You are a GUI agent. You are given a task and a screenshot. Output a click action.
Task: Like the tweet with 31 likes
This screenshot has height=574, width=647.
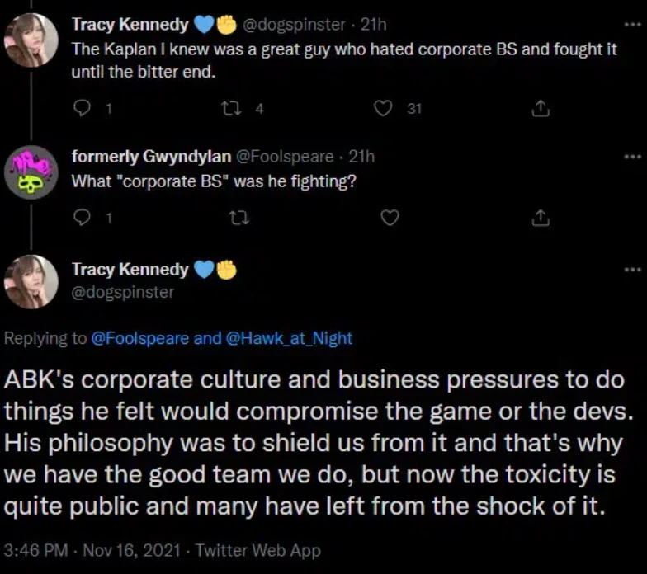pos(383,108)
